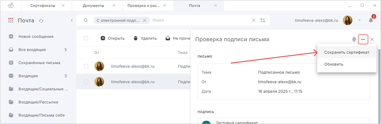Click the search magnifier icon

[x=85, y=20]
